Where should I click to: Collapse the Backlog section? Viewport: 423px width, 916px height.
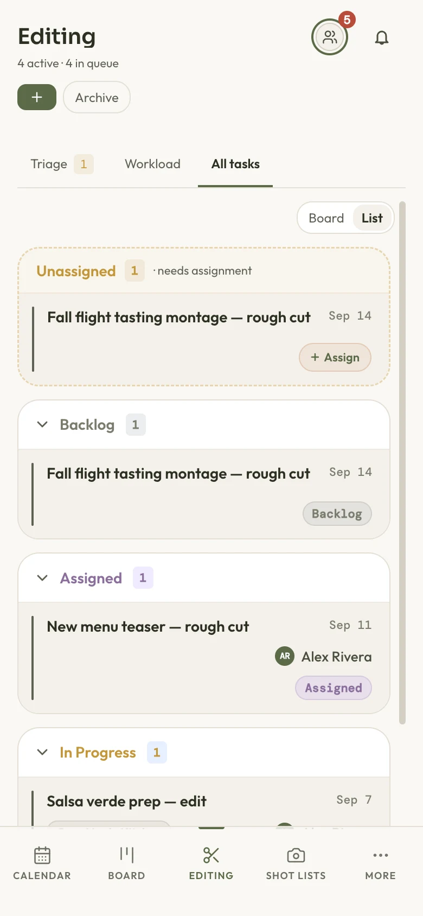42,424
